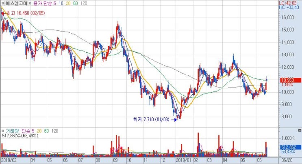302x164 pixels.
Task: Click the square marker before 종가 단순
Action: coord(30,4)
